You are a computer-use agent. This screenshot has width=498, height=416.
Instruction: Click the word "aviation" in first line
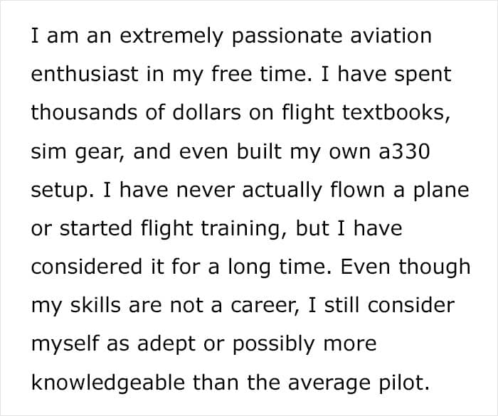pyautogui.click(x=391, y=36)
